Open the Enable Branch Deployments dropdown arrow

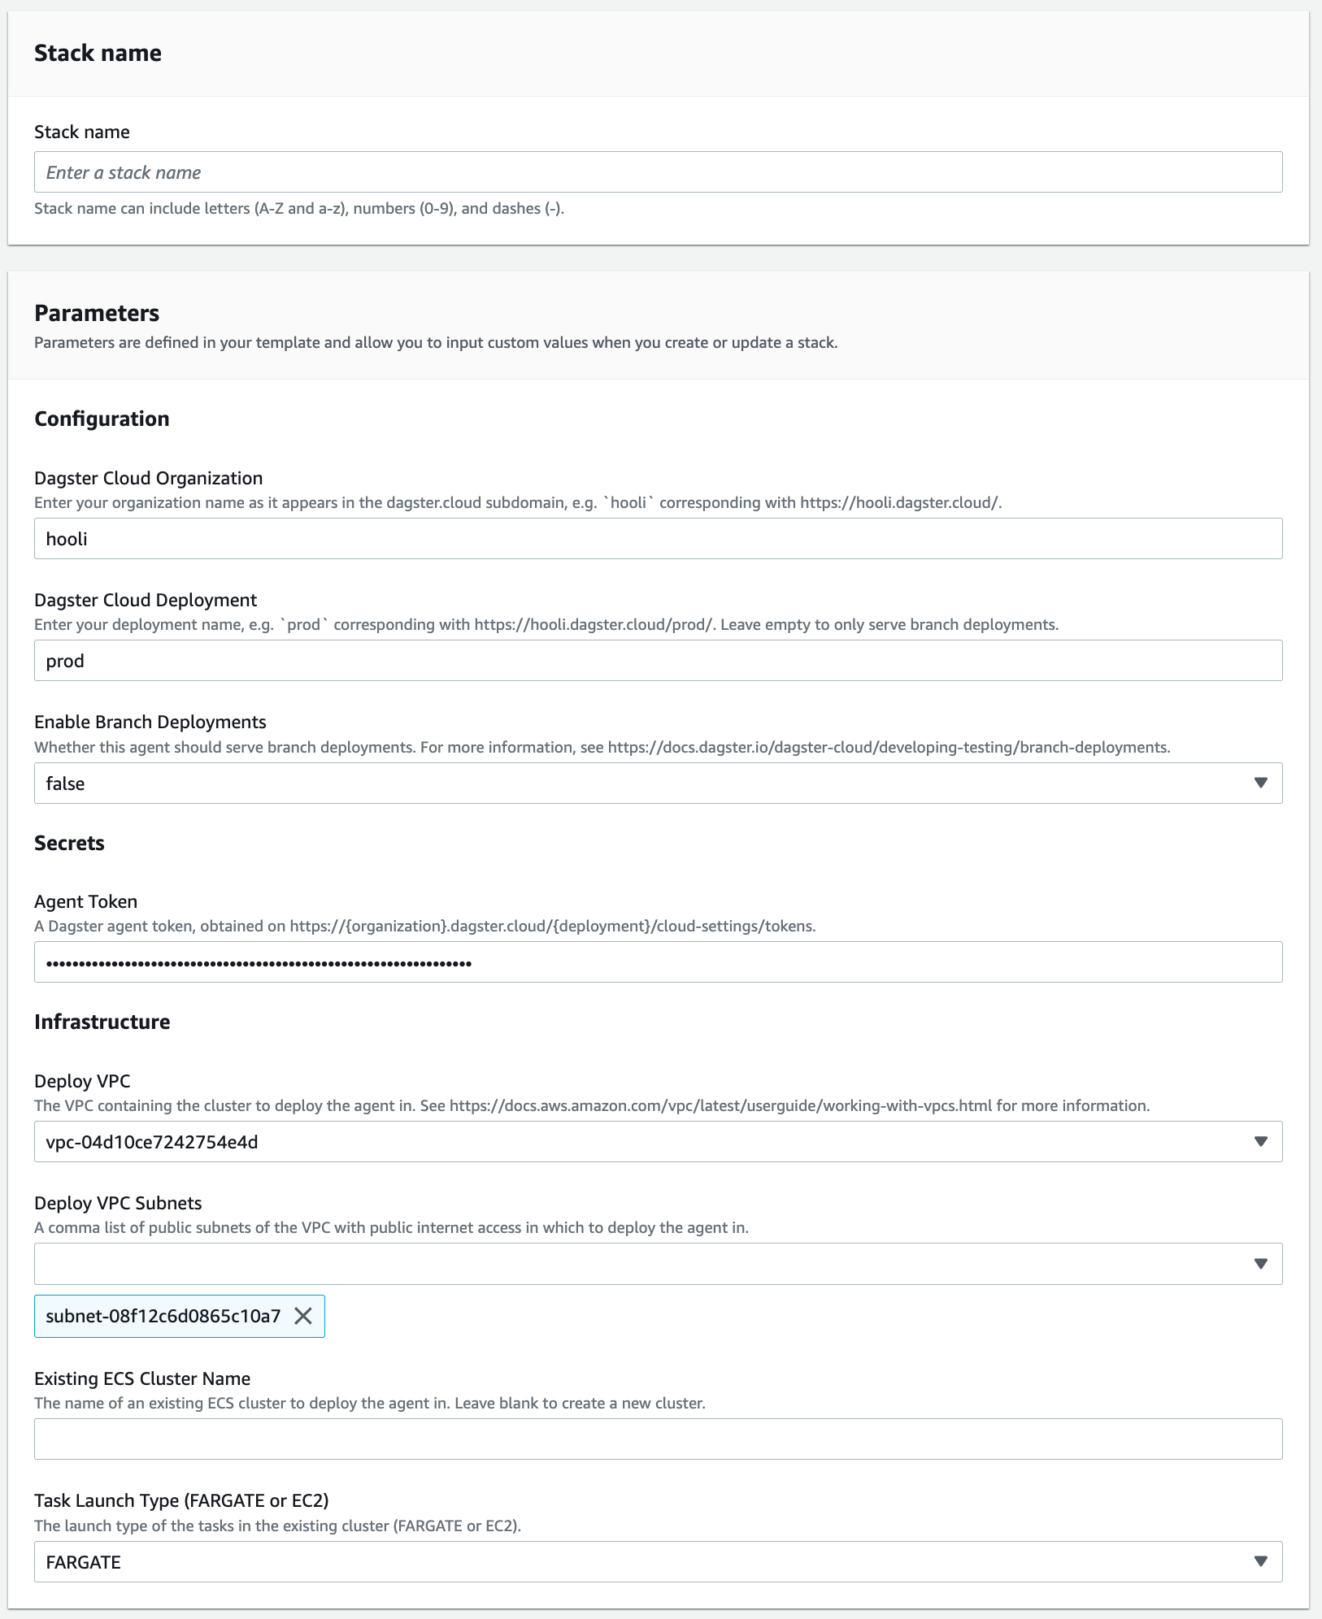pyautogui.click(x=1259, y=783)
